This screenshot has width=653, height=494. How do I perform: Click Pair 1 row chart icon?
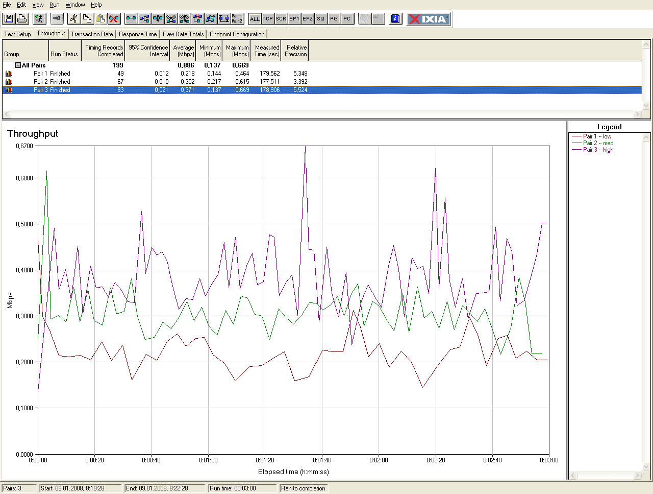(8, 74)
